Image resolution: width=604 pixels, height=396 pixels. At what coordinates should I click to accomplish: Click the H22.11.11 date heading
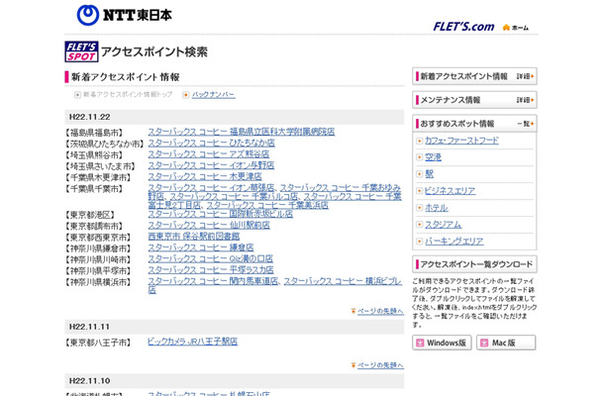(89, 327)
